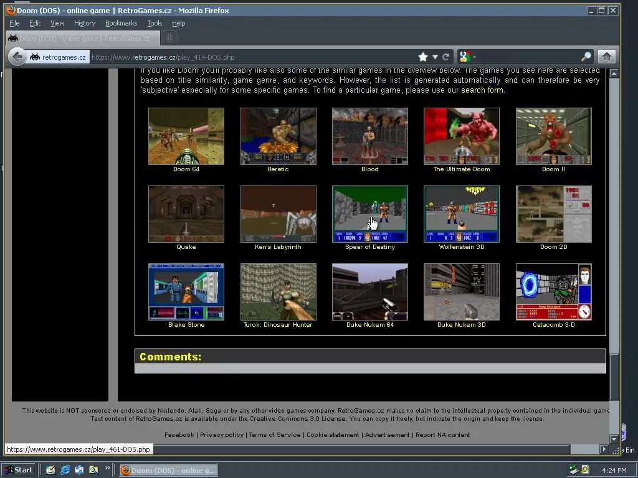Open the Duke Nukem 3D thumbnail
Screen dimensions: 638x478
click(x=462, y=292)
